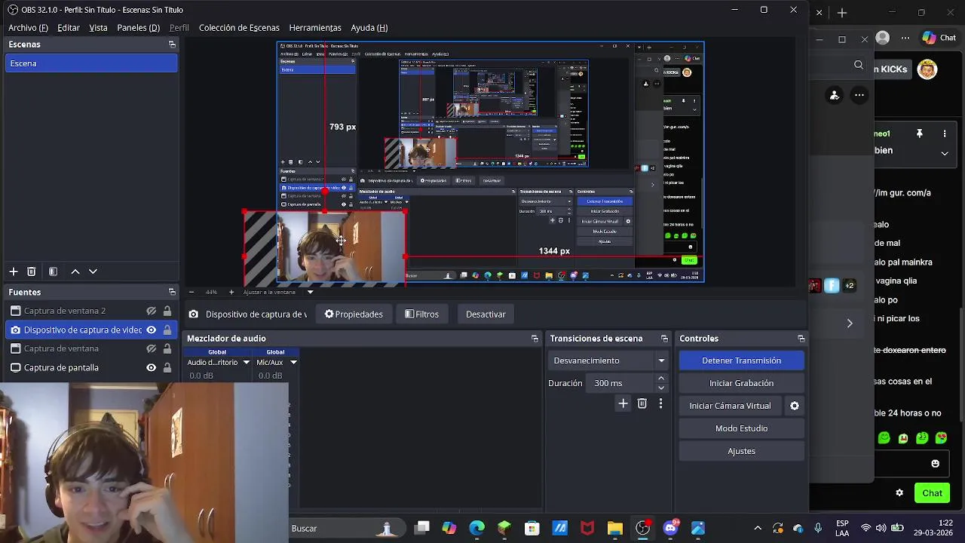This screenshot has width=965, height=543.
Task: Hide the Dispositivo de captura de video source
Action: tap(151, 330)
